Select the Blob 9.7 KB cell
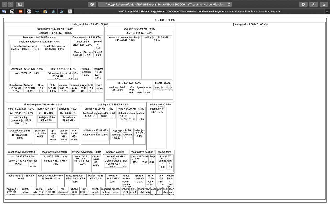Image resolution: width=330 pixels, height=206 pixels. [x=52, y=88]
